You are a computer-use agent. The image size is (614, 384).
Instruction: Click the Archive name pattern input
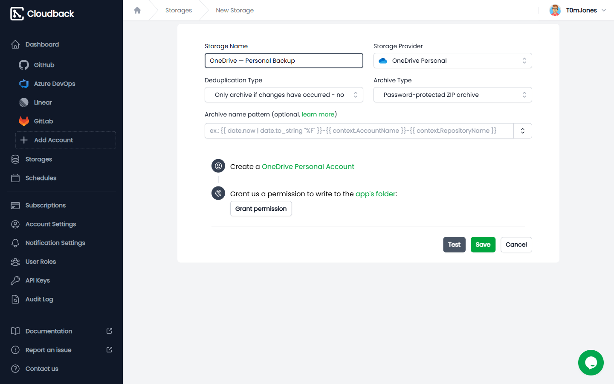tap(359, 131)
